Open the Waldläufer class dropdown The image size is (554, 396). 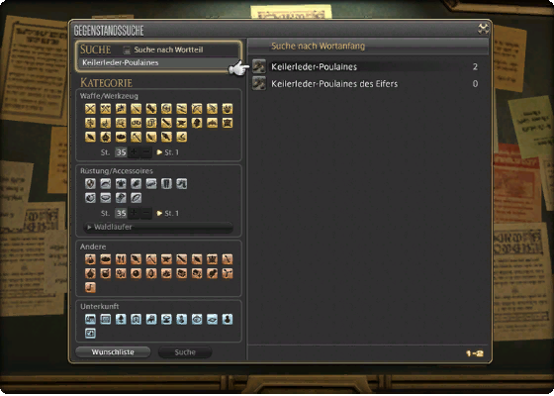pyautogui.click(x=158, y=228)
